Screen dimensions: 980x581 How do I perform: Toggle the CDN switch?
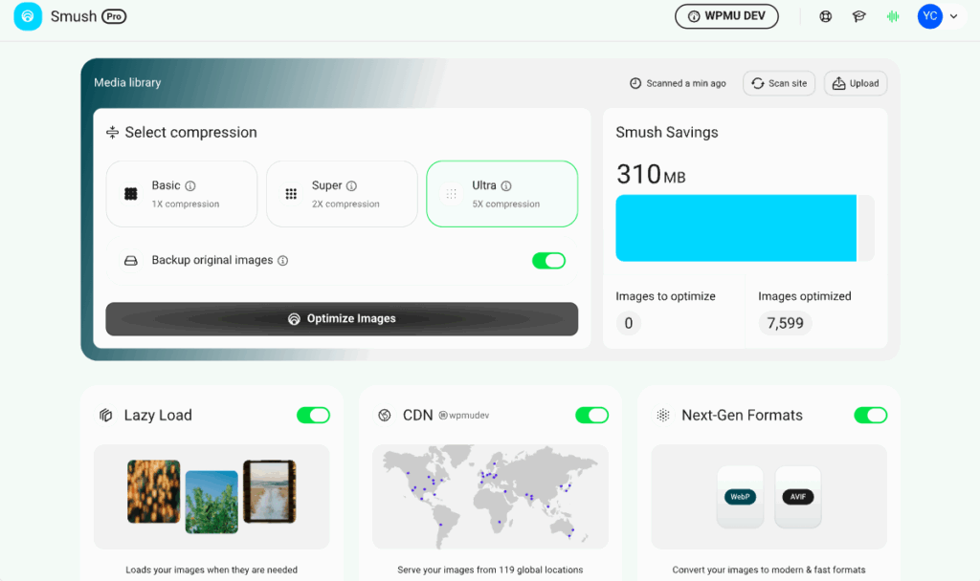click(591, 415)
